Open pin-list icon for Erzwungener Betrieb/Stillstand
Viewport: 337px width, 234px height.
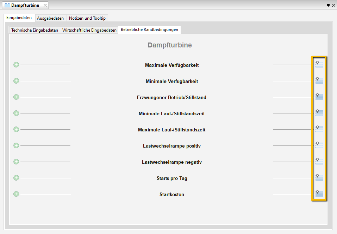[319, 97]
